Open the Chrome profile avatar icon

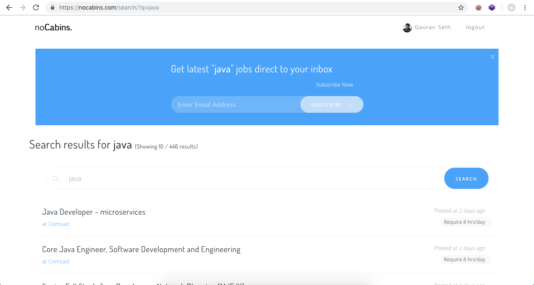click(511, 7)
